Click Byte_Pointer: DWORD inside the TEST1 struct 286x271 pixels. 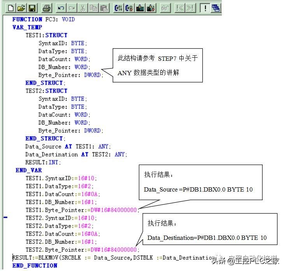[71, 75]
